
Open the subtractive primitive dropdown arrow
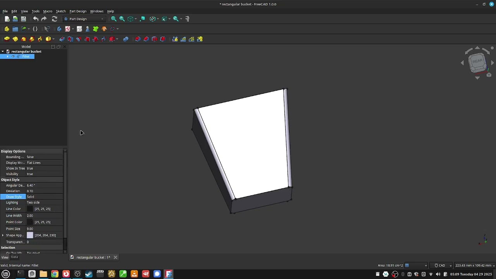tap(117, 39)
